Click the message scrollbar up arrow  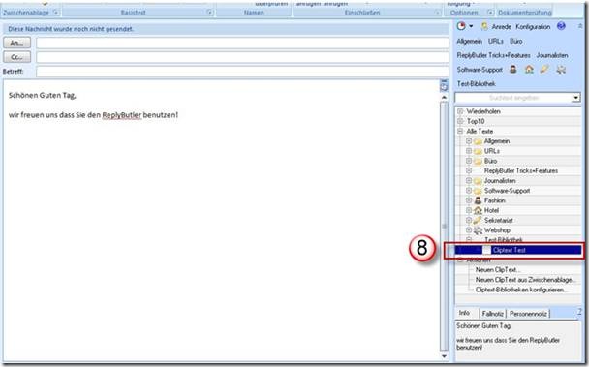pos(444,97)
